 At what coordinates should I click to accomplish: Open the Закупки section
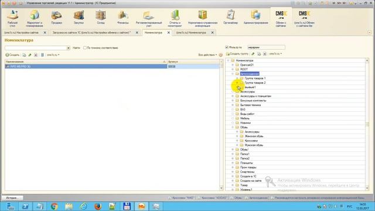[79, 17]
